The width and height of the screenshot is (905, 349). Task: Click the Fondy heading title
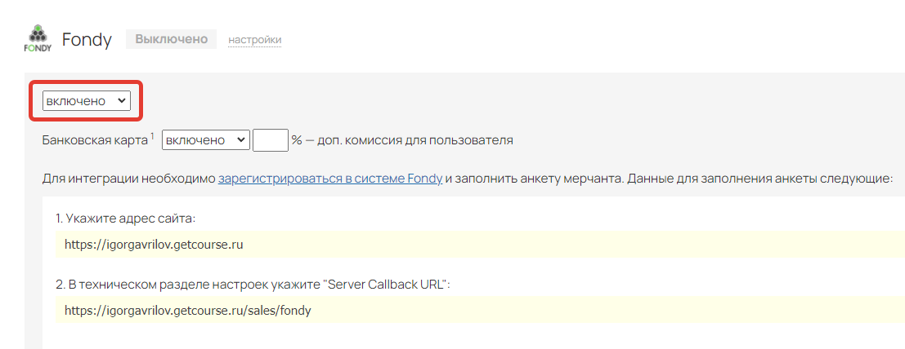click(87, 40)
